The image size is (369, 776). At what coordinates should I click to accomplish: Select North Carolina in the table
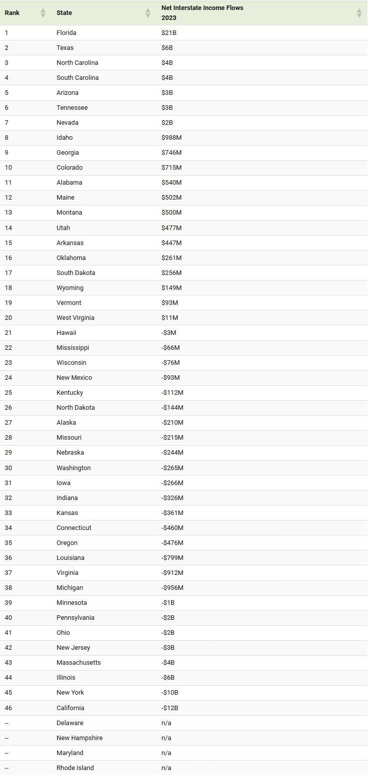point(77,63)
